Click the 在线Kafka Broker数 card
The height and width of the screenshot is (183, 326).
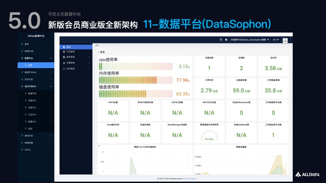click(x=241, y=110)
